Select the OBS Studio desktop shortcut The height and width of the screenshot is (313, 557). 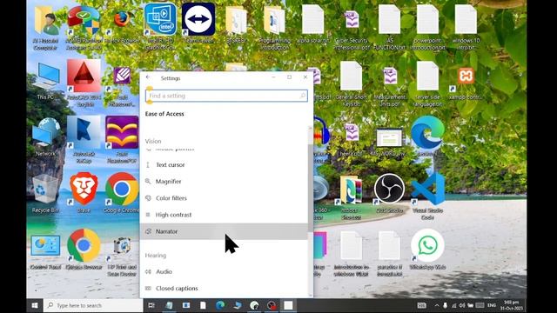click(389, 193)
